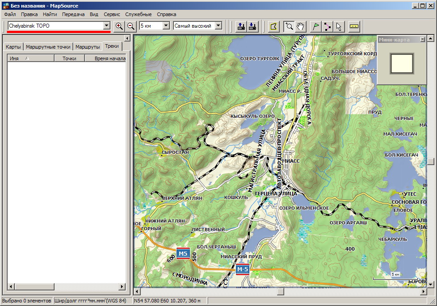Click the КЫСЫКУЛЬ ОЗЕРО label
437x306 pixels.
[252, 116]
